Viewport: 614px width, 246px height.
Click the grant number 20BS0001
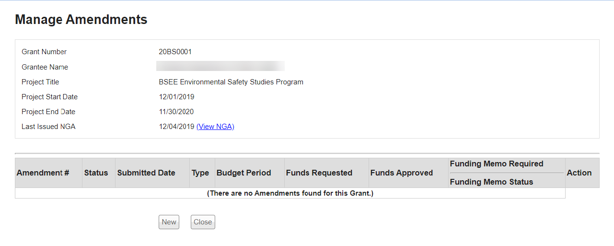(175, 52)
